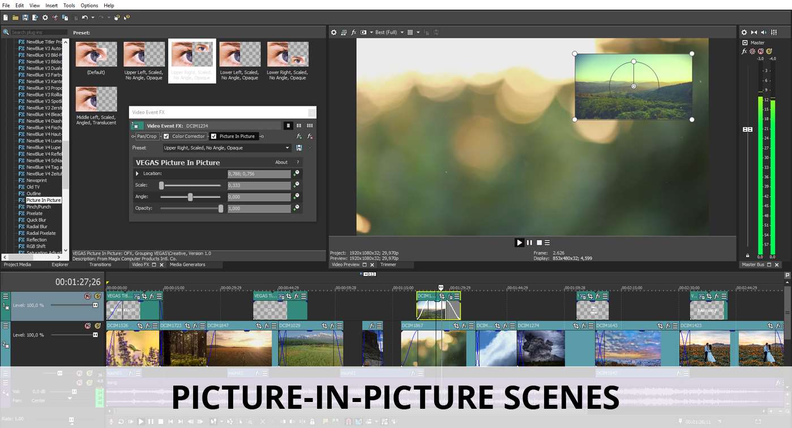
Task: Click the Angle slider handle
Action: (x=190, y=197)
